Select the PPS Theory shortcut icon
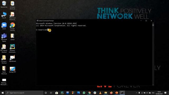Screen dimensions: 169x95 point(4,49)
